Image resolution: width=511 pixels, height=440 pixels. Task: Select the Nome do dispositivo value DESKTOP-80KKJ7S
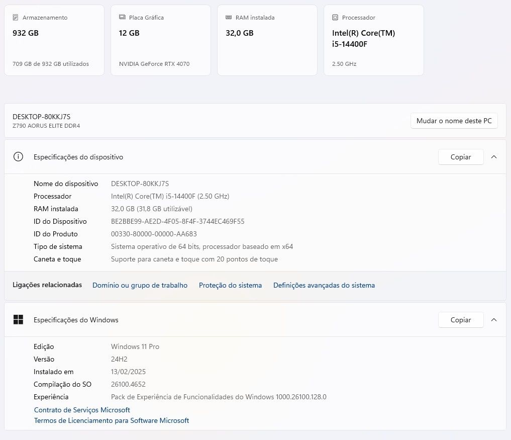(140, 184)
